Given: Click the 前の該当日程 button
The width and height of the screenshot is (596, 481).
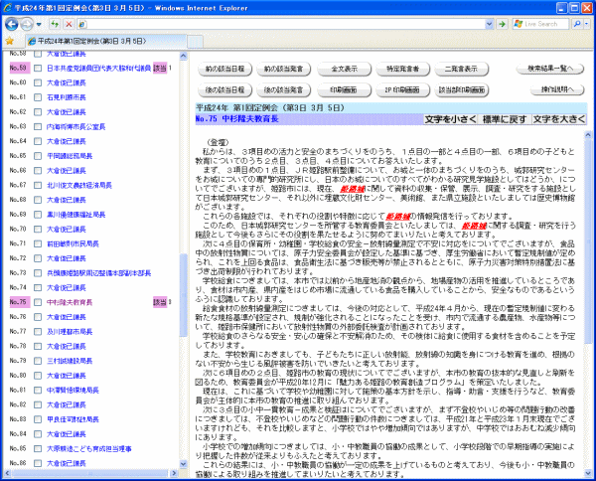Looking at the screenshot, I should [x=224, y=69].
